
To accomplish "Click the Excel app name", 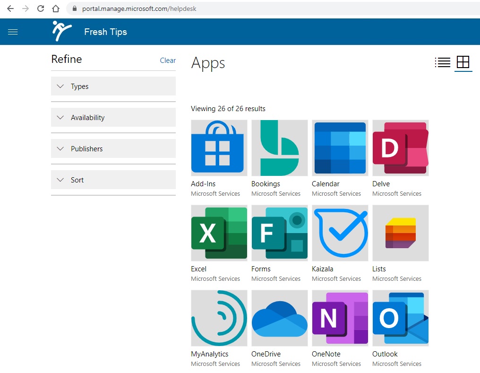I will tap(199, 269).
